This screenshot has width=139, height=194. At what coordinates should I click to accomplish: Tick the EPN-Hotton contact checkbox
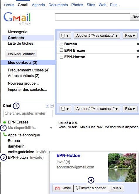click(62, 57)
